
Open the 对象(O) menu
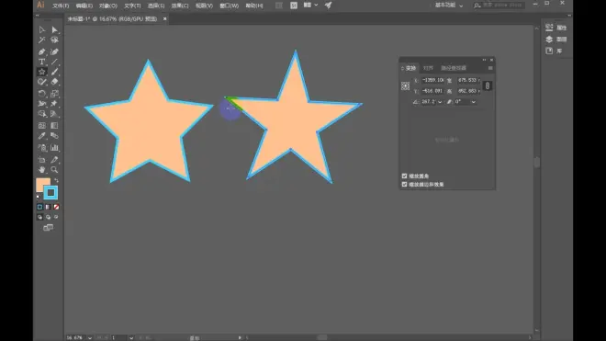coord(108,6)
